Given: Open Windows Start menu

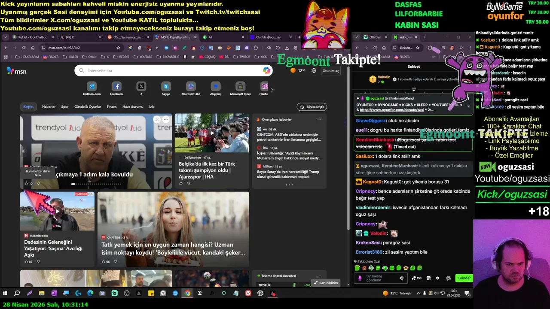Looking at the screenshot, I should (5, 294).
